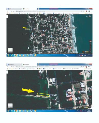Focus the address bar in top browser
Viewport: 99px width, 123px height.
point(48,11)
